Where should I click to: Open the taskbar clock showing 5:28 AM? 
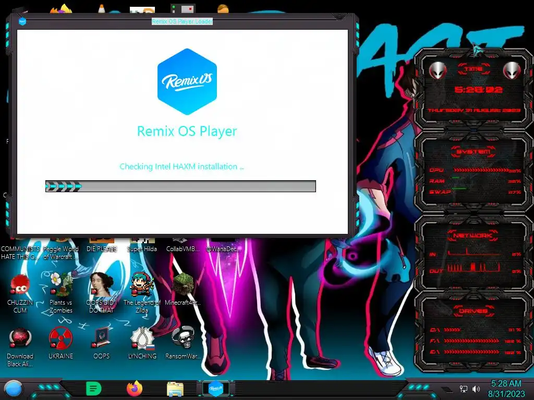[x=506, y=389]
